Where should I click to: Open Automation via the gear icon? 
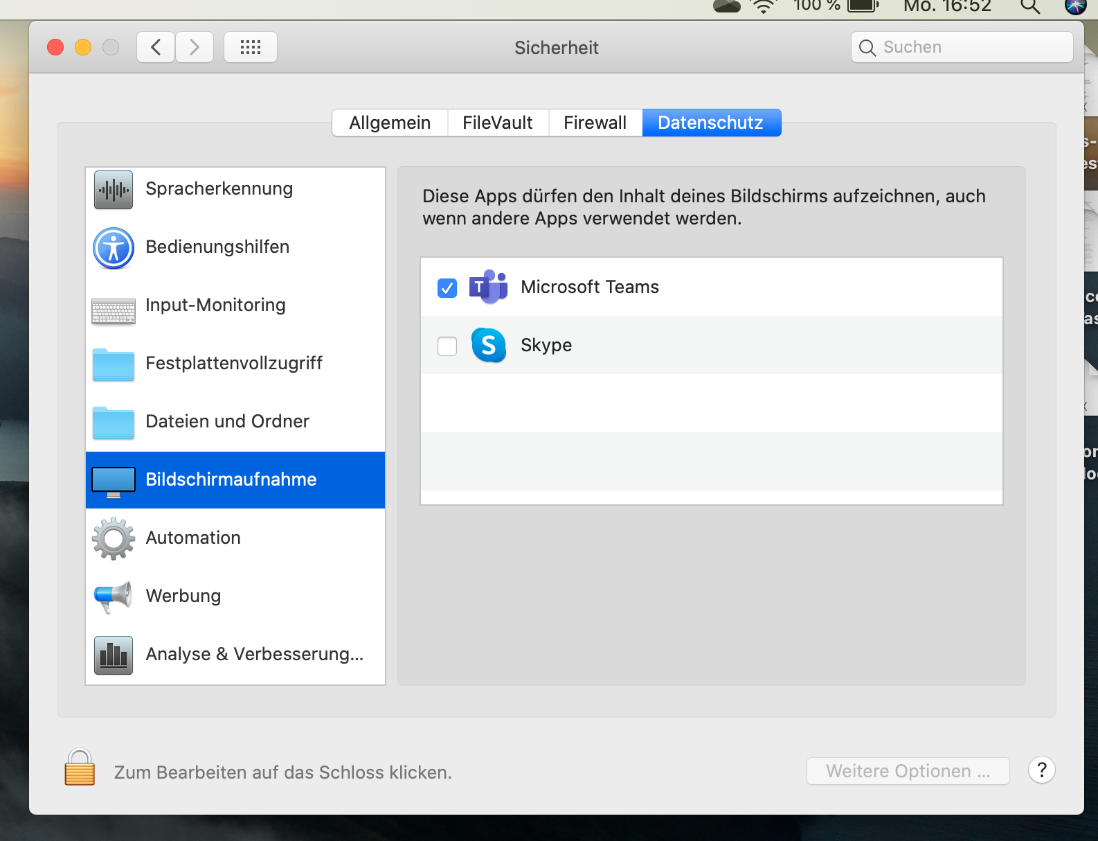(x=114, y=538)
